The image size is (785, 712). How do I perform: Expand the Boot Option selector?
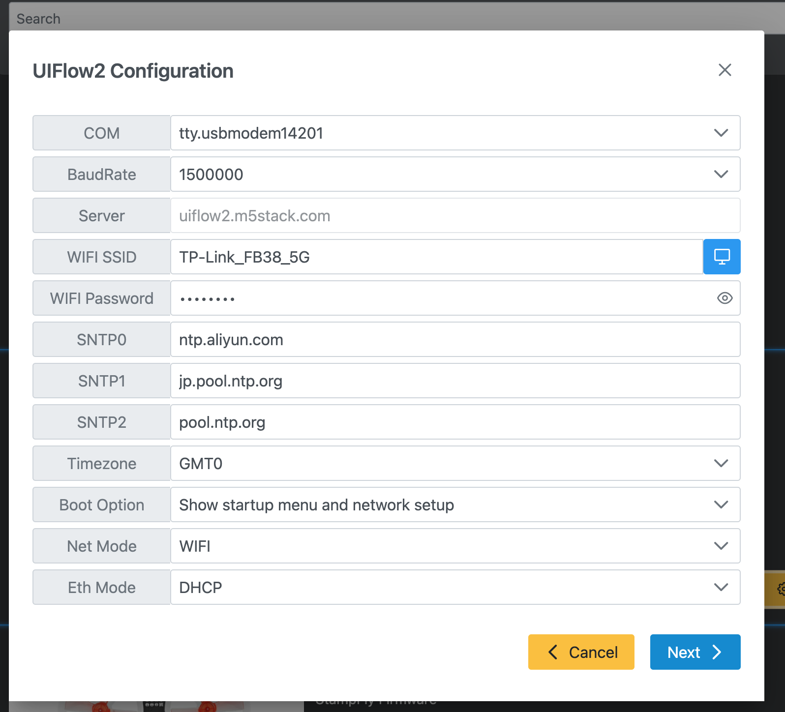coord(455,504)
